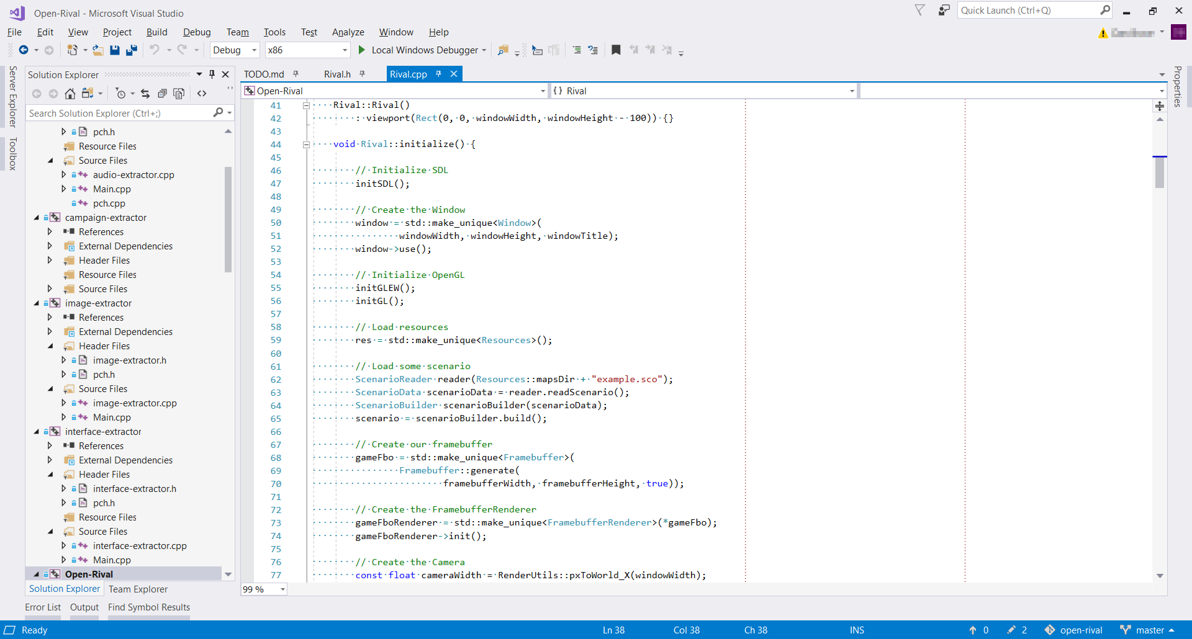Collapse the Rival::Rival() code block

306,105
